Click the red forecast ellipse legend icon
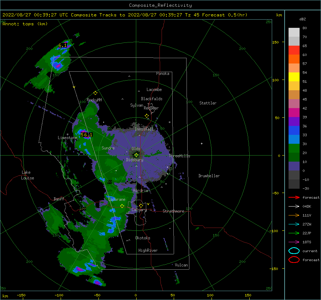The image size is (321, 300). [x=294, y=260]
